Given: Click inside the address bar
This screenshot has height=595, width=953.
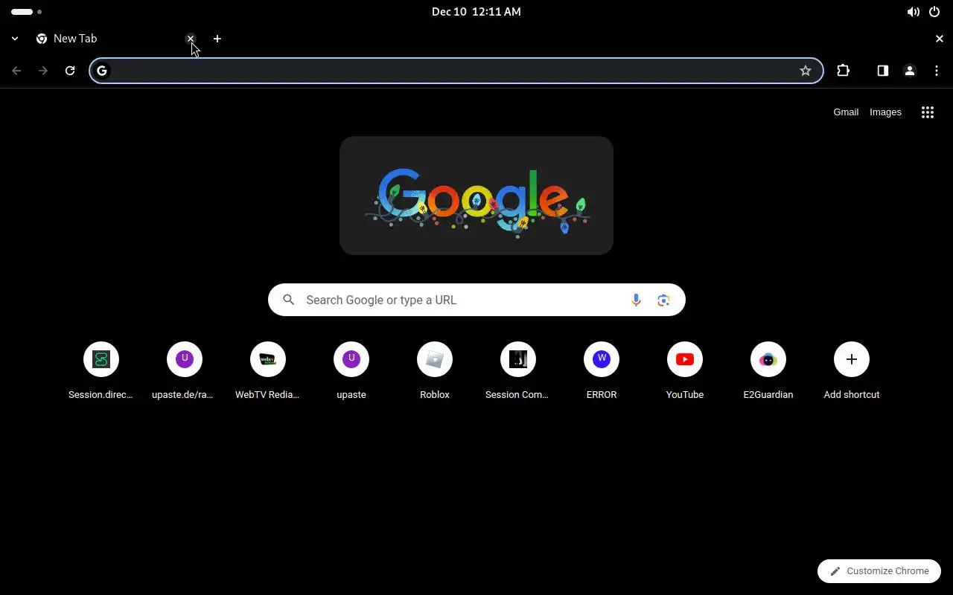Looking at the screenshot, I should 456,71.
